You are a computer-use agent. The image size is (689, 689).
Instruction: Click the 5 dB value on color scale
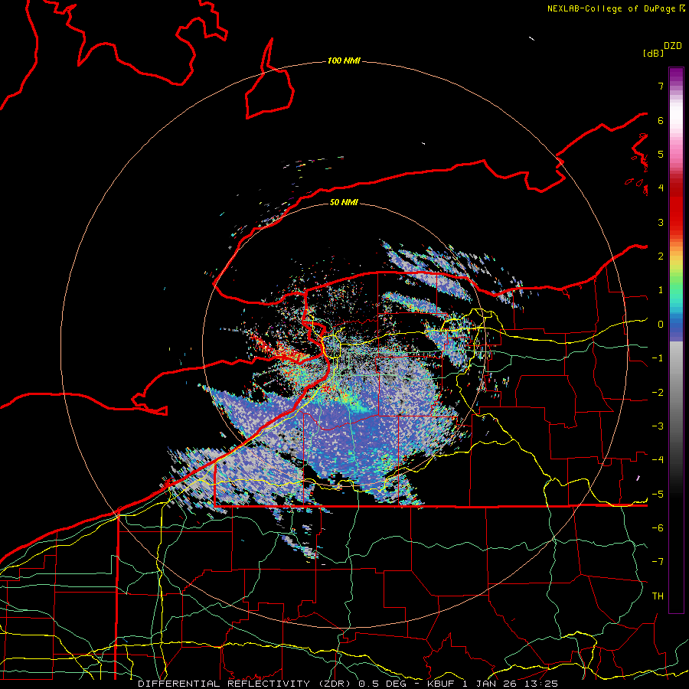click(661, 154)
